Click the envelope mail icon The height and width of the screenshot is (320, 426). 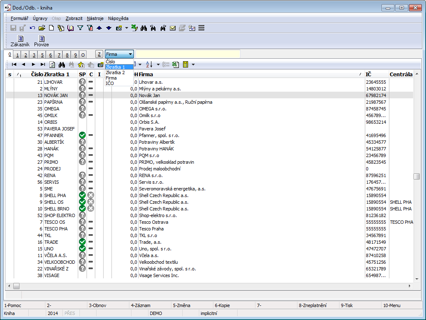(x=172, y=28)
